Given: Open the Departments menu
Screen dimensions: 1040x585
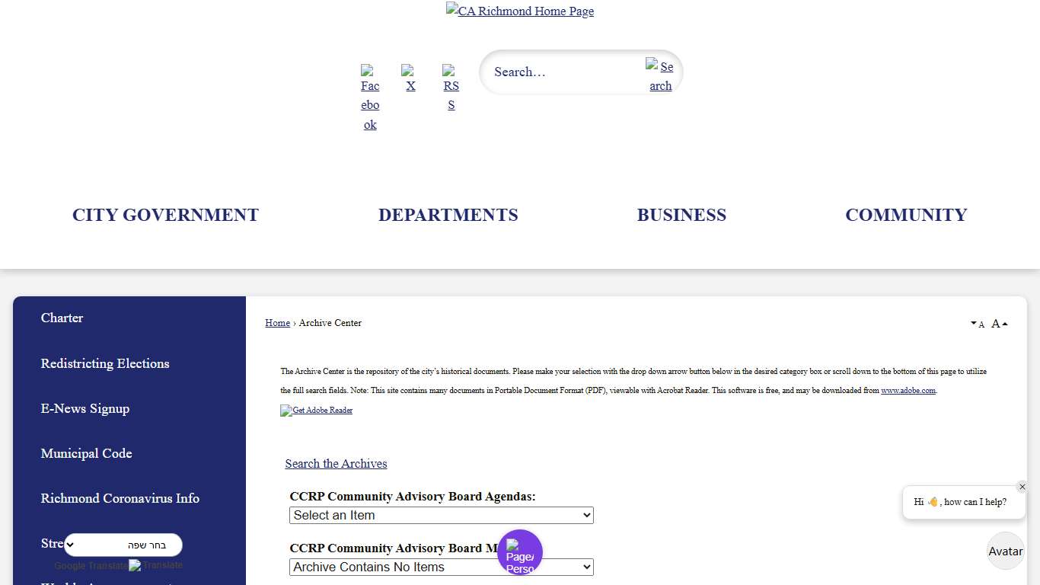Looking at the screenshot, I should [448, 215].
